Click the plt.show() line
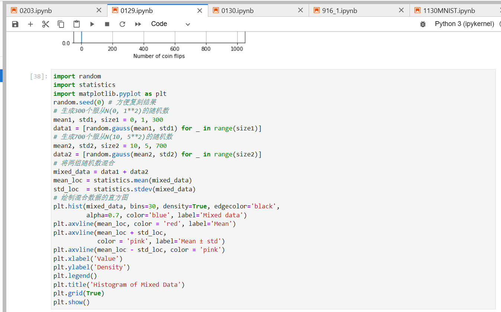The image size is (501, 312). pyautogui.click(x=72, y=302)
